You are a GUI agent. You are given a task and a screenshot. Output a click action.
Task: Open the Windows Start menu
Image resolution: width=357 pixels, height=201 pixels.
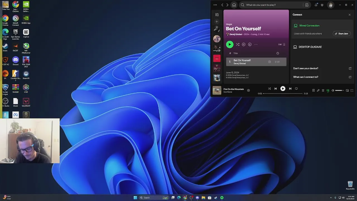(x=135, y=198)
